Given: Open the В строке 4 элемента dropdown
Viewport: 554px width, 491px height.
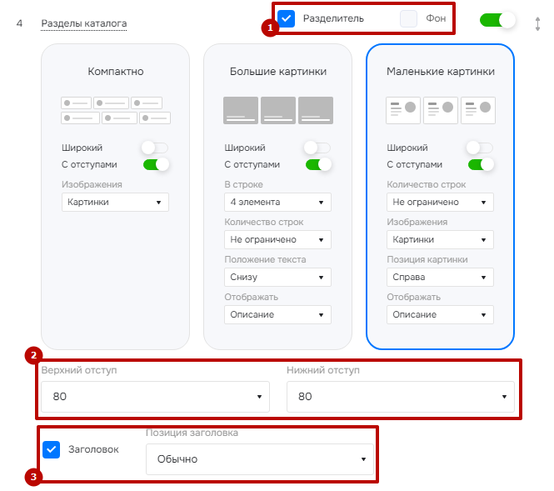Looking at the screenshot, I should pyautogui.click(x=277, y=203).
